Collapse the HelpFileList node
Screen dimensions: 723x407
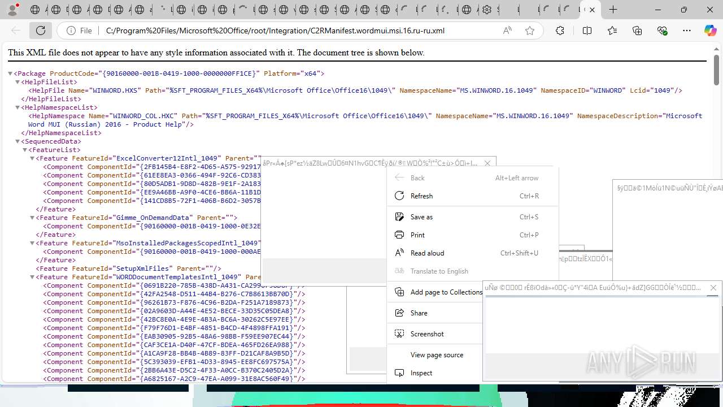(x=18, y=82)
